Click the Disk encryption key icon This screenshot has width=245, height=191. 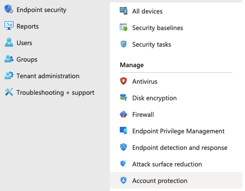coord(123,97)
